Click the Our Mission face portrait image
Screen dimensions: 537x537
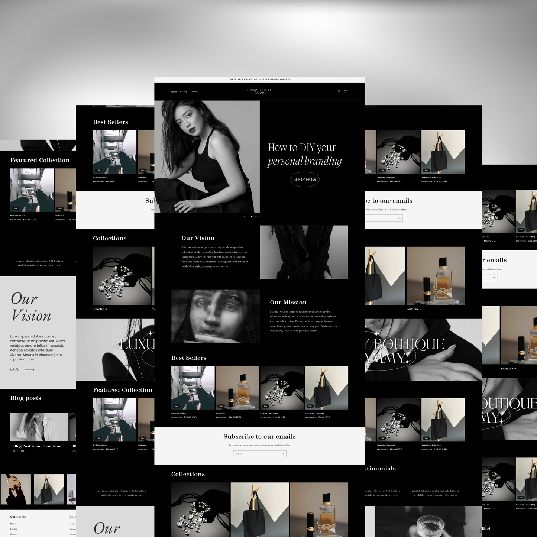point(216,316)
